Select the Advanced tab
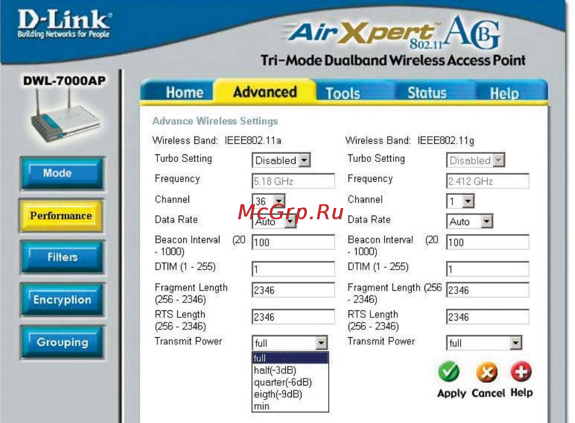Screen dimensions: 575x423 [265, 92]
